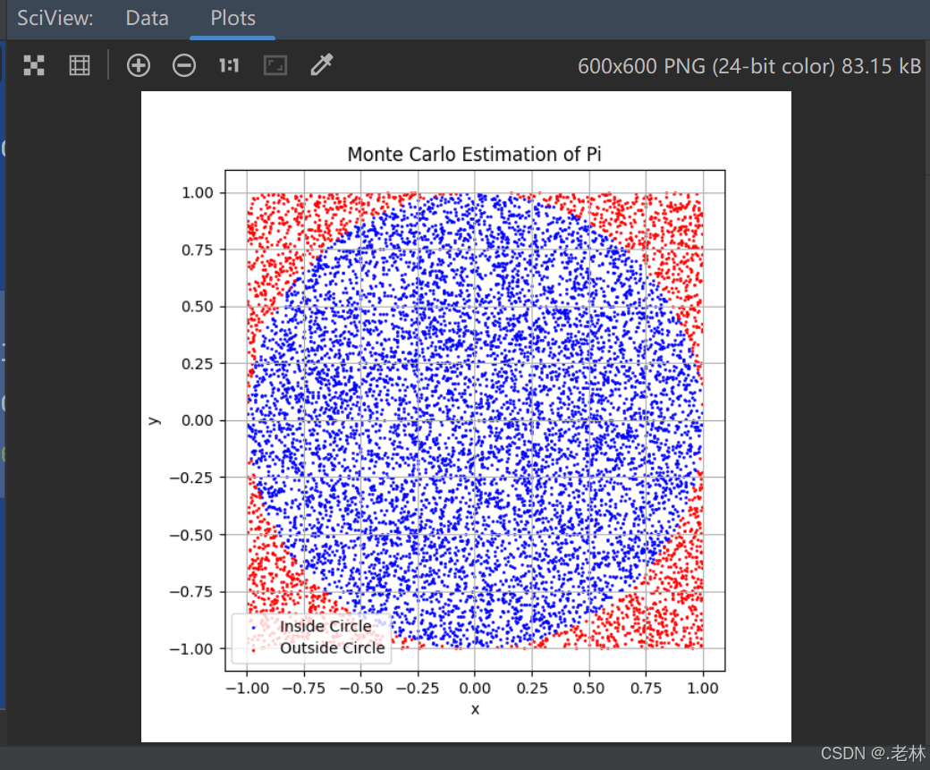
Task: Click the y-axis tick label 0.50
Action: 197,307
